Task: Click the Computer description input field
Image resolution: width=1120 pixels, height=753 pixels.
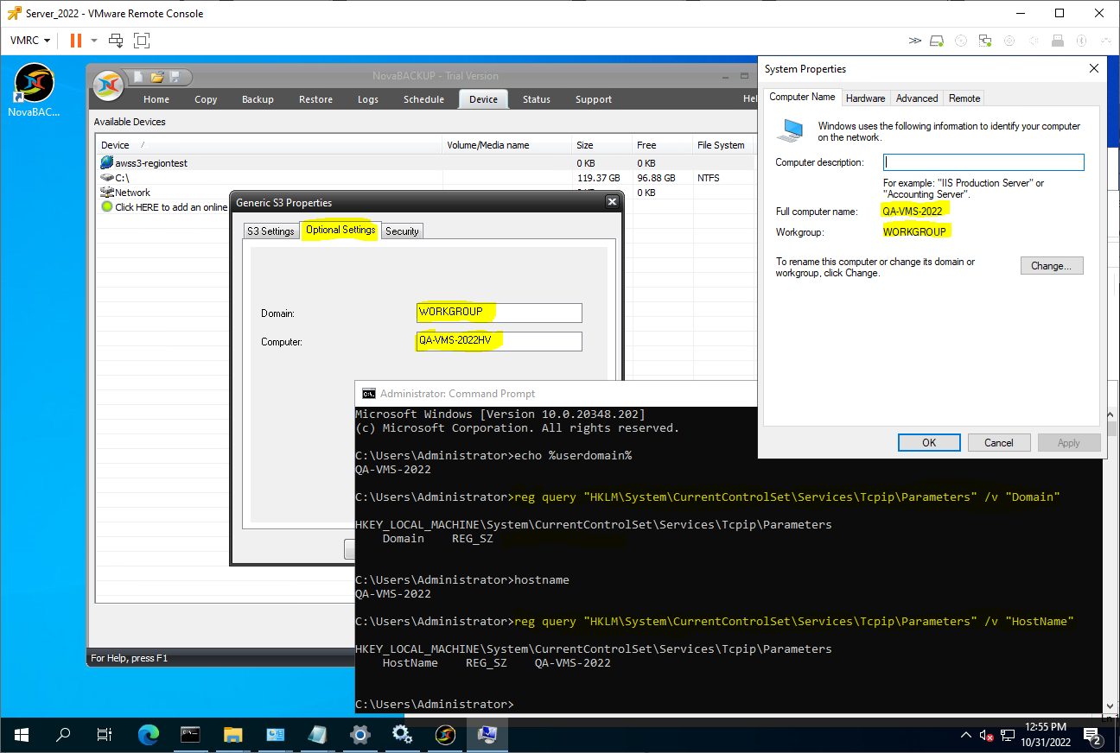Action: tap(983, 162)
